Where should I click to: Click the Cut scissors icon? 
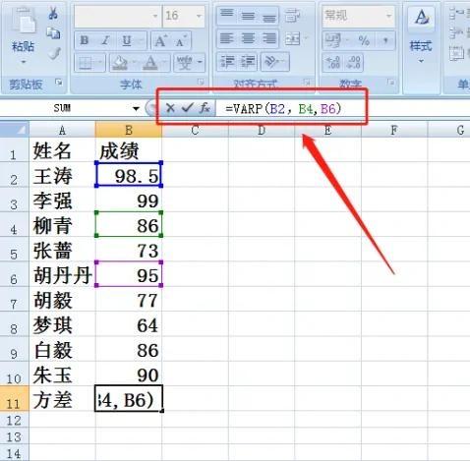pos(53,13)
